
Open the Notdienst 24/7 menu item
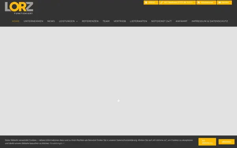(x=162, y=21)
